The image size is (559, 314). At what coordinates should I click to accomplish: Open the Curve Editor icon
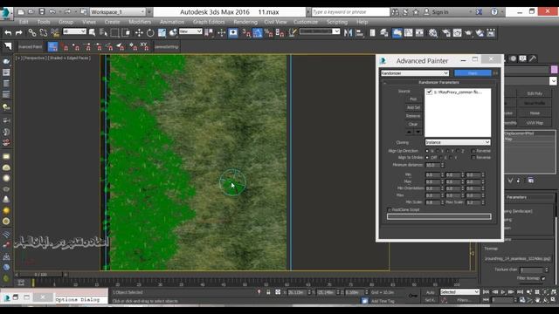pos(408,33)
